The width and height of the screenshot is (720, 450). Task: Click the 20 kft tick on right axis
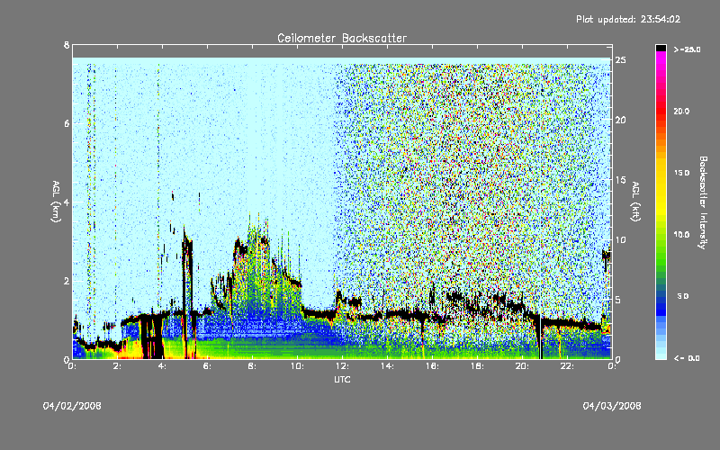620,120
